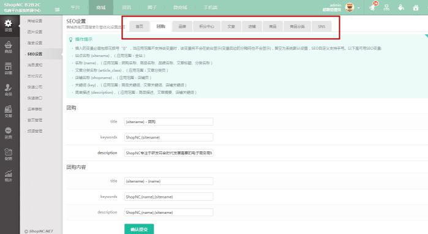Focus the 团购 title input field
The height and width of the screenshot is (234, 428).
(168, 122)
